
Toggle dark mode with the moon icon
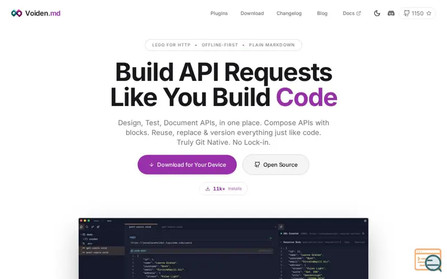click(x=377, y=13)
